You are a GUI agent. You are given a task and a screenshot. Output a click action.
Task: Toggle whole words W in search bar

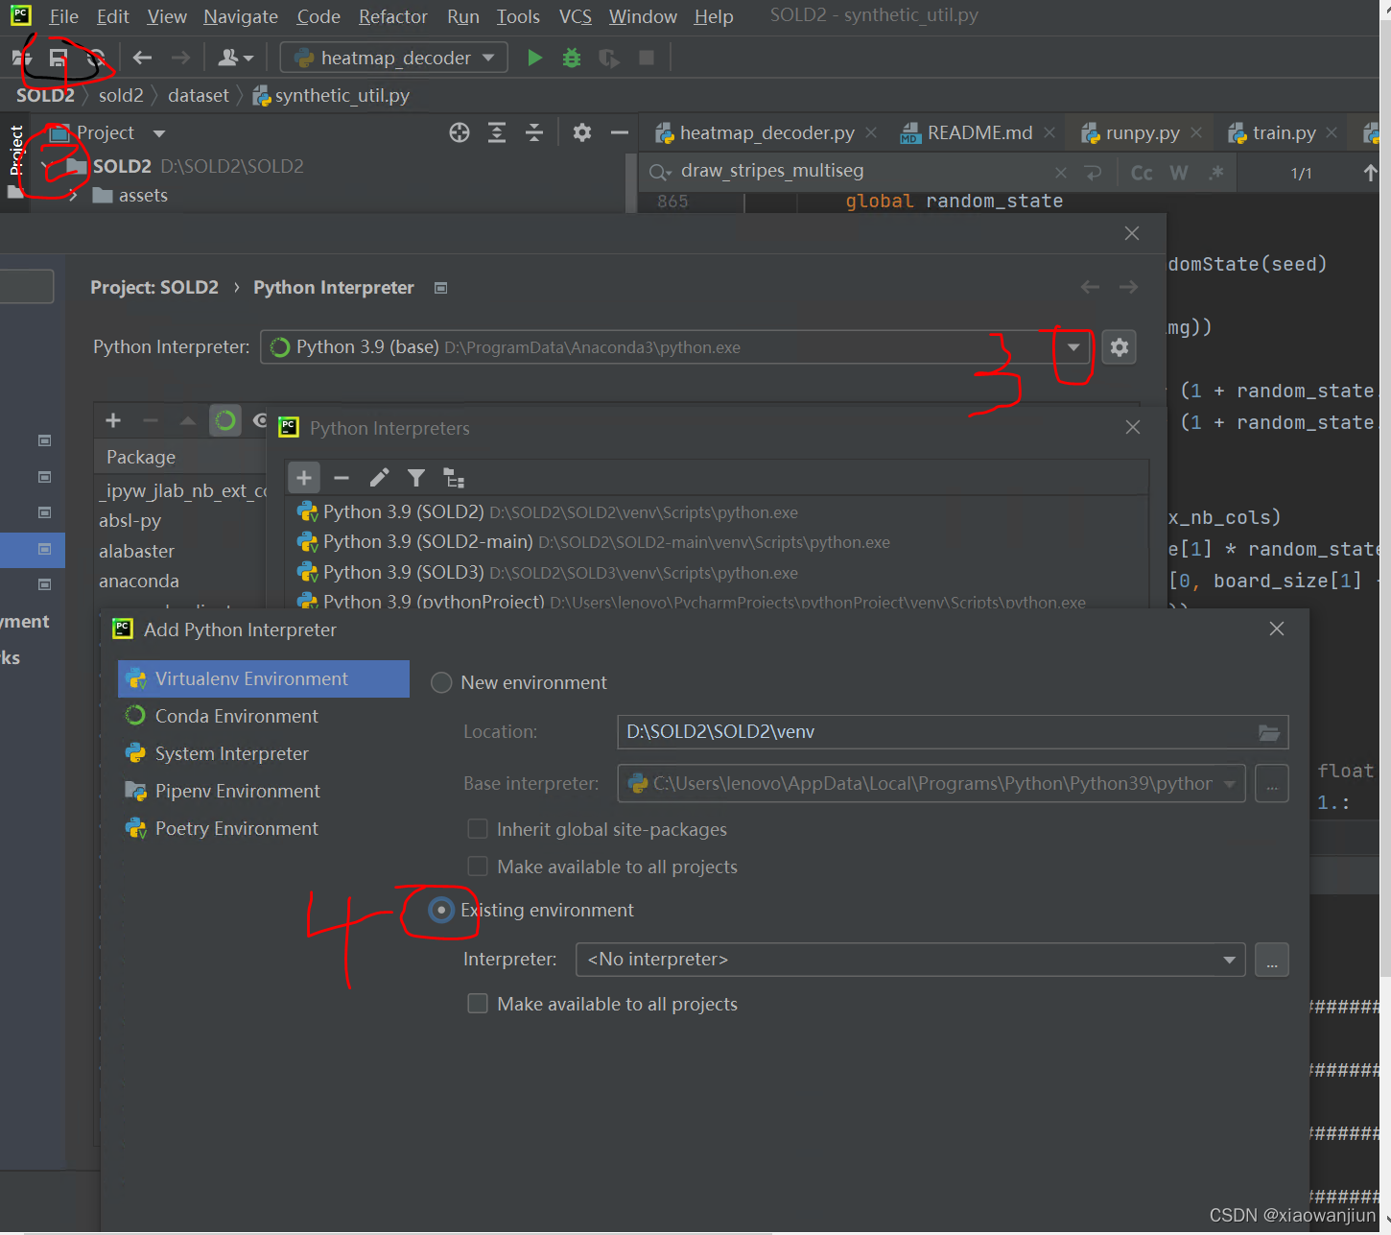pyautogui.click(x=1179, y=173)
